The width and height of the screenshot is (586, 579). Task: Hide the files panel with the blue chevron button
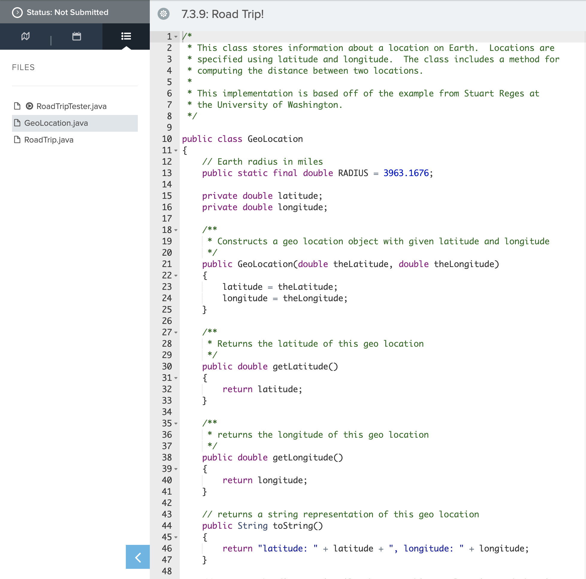pyautogui.click(x=138, y=557)
